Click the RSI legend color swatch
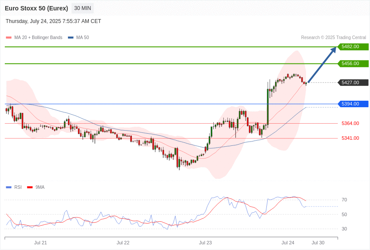This screenshot has width=370, height=250. tap(9, 187)
